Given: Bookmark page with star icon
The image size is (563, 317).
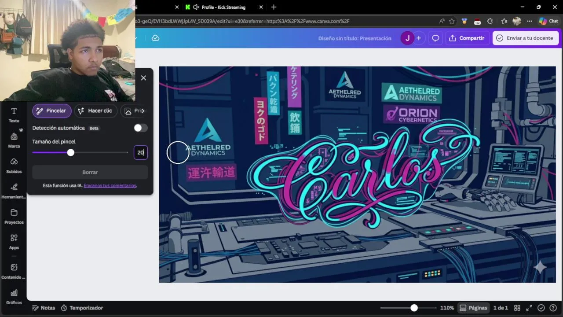Looking at the screenshot, I should pos(452,21).
